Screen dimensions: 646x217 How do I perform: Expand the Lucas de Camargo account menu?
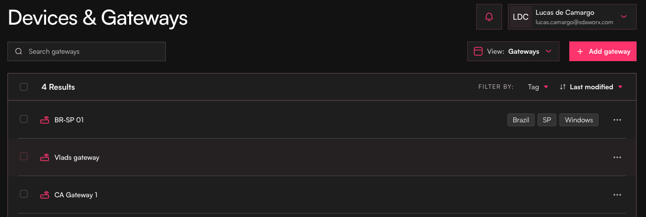click(624, 17)
